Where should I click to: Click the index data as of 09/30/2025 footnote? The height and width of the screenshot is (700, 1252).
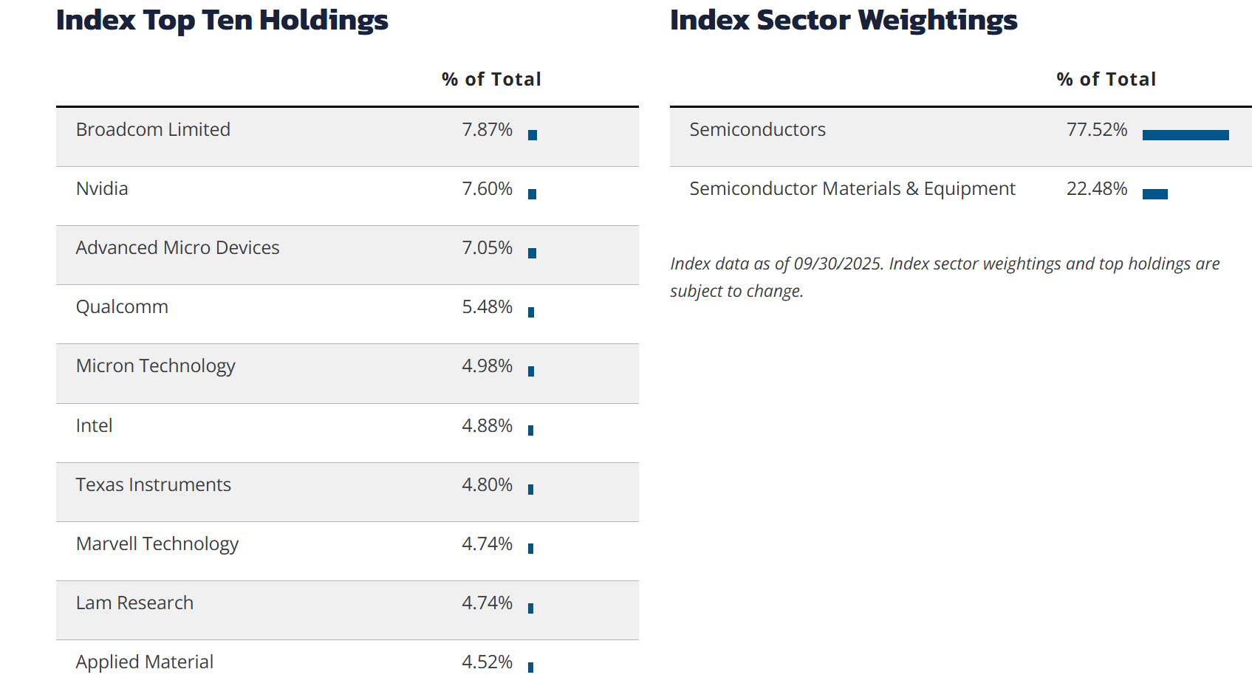tap(944, 277)
